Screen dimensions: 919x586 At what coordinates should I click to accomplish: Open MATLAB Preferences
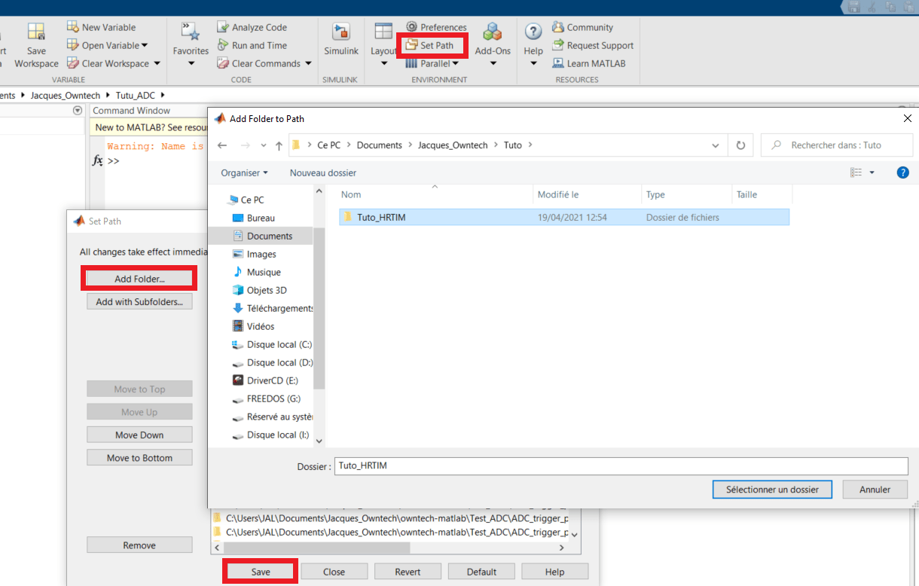click(x=436, y=27)
